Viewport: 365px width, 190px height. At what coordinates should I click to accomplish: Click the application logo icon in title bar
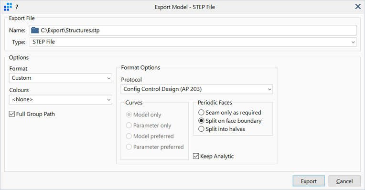tap(8, 7)
